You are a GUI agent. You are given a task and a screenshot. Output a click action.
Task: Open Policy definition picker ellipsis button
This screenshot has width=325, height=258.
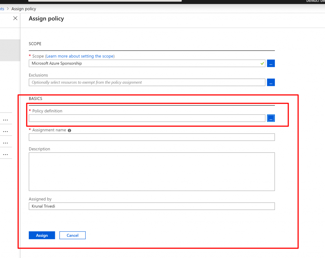pos(271,118)
